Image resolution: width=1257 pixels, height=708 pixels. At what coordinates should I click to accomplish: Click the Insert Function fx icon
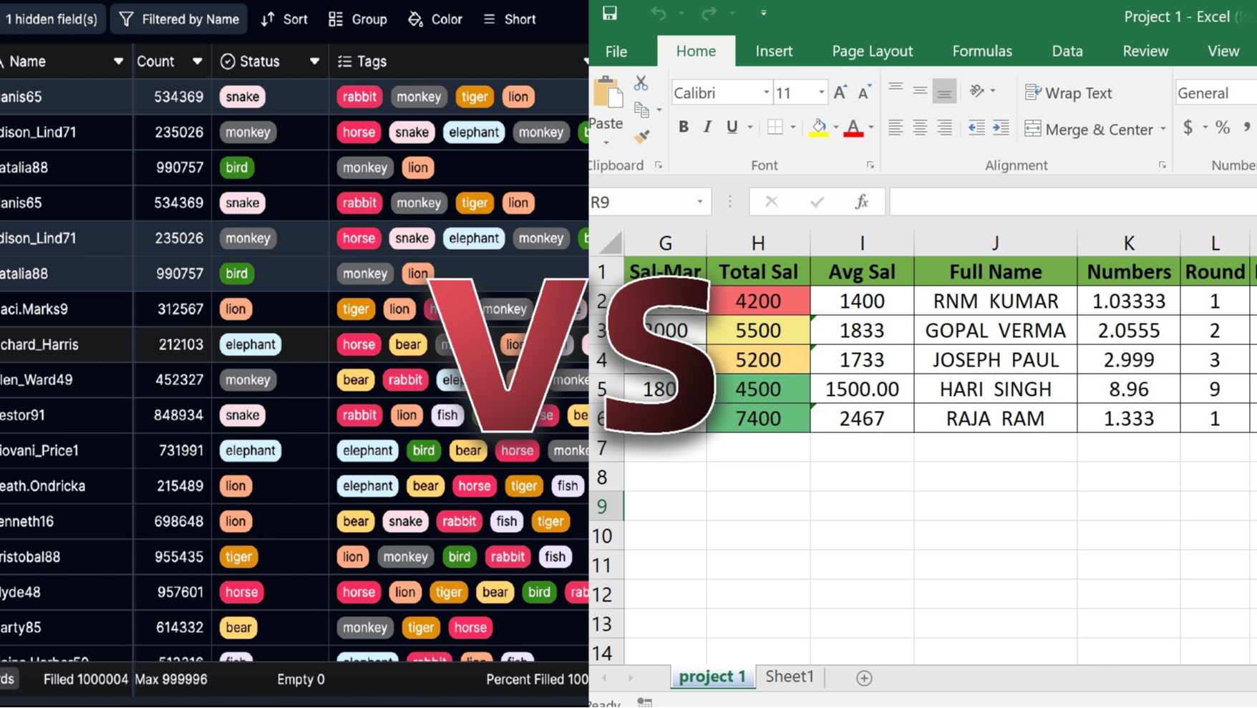pyautogui.click(x=861, y=201)
